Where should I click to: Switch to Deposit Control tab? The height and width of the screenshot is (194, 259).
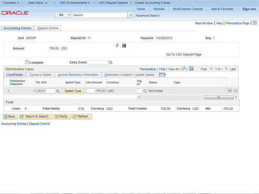[48, 28]
